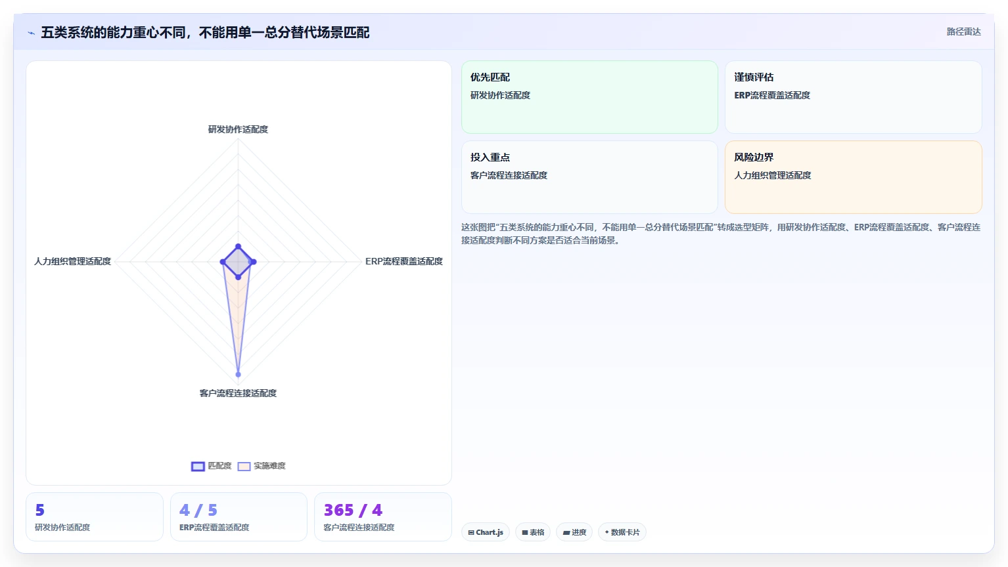The width and height of the screenshot is (1008, 567).
Task: Click the stat card showing 365 / 4
Action: [x=383, y=517]
